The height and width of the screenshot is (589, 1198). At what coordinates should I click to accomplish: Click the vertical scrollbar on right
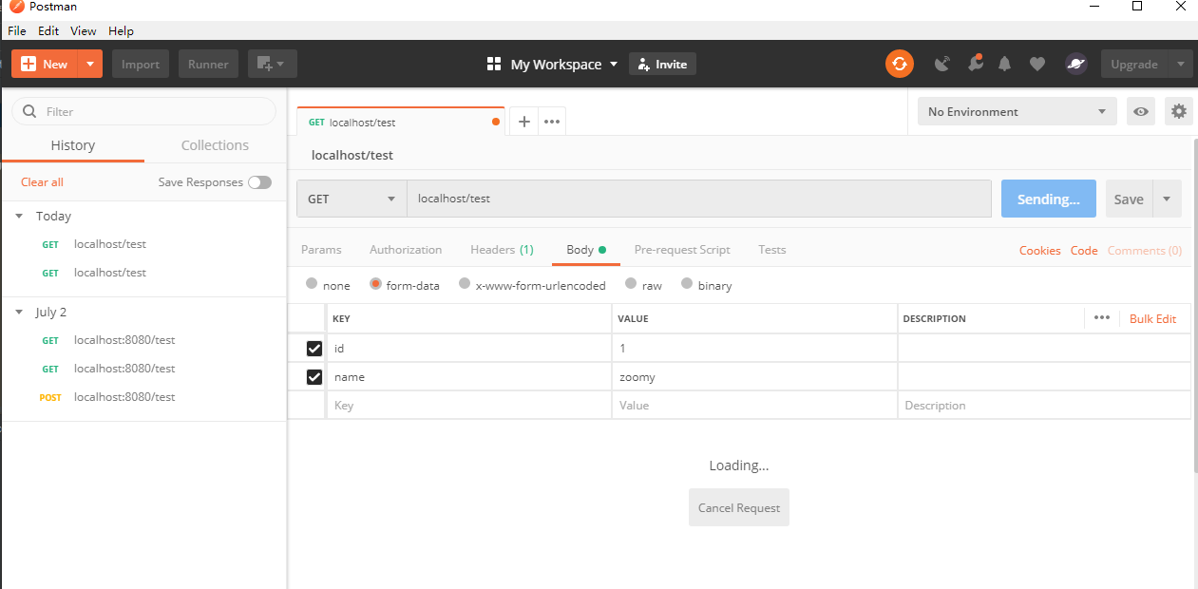click(1195, 304)
